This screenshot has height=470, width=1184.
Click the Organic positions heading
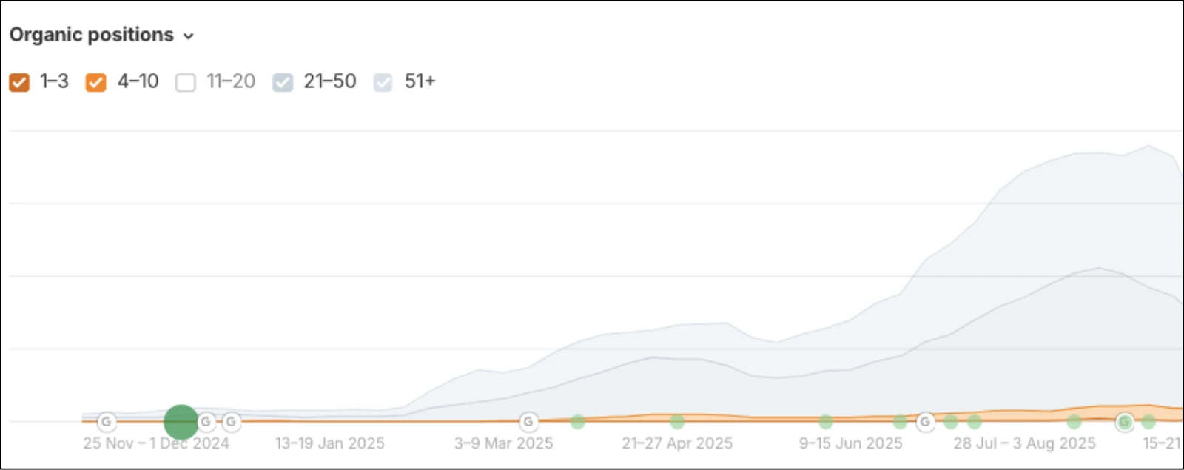tap(91, 34)
